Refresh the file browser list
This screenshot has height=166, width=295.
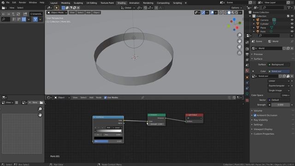[x=18, y=14]
